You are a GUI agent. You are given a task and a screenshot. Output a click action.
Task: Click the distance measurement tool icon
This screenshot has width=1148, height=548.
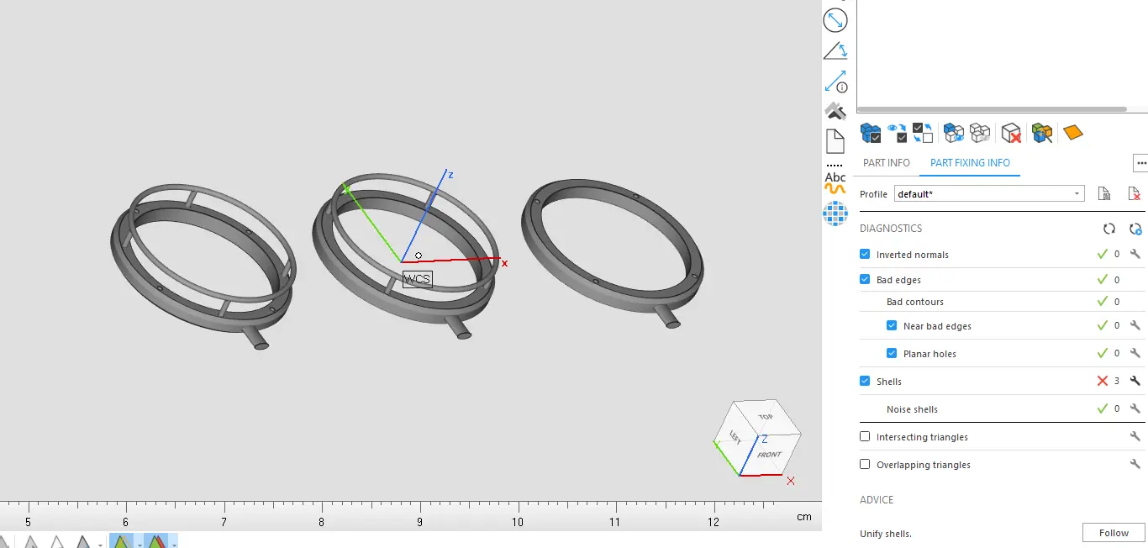coord(835,20)
